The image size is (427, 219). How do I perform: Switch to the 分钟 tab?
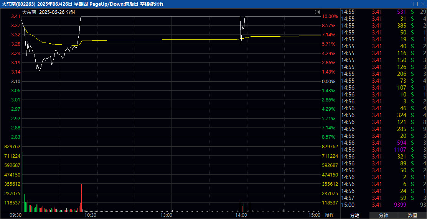point(384,216)
